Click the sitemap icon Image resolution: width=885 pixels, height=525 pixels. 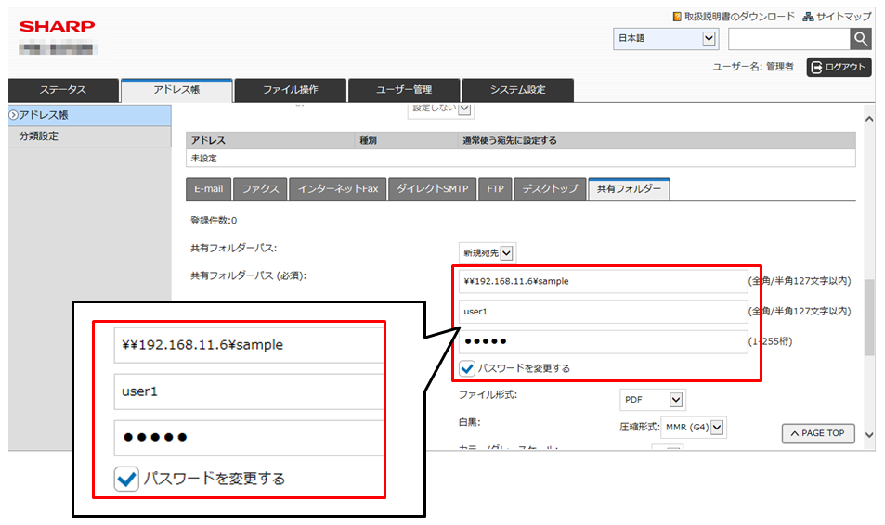click(x=808, y=17)
